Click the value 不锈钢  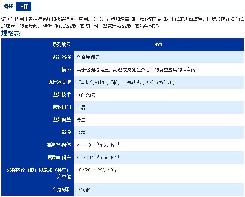(83, 190)
